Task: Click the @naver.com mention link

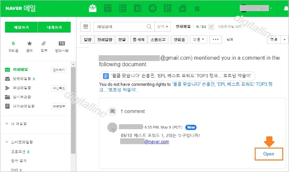Action: [x=156, y=142]
